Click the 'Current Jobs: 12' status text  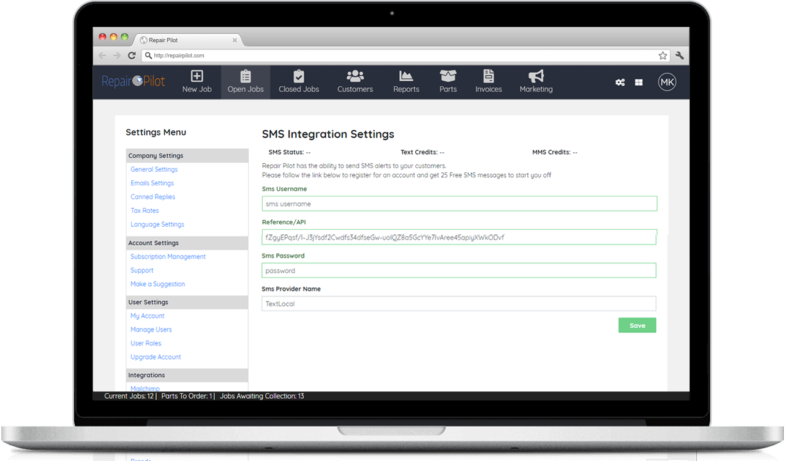point(129,396)
